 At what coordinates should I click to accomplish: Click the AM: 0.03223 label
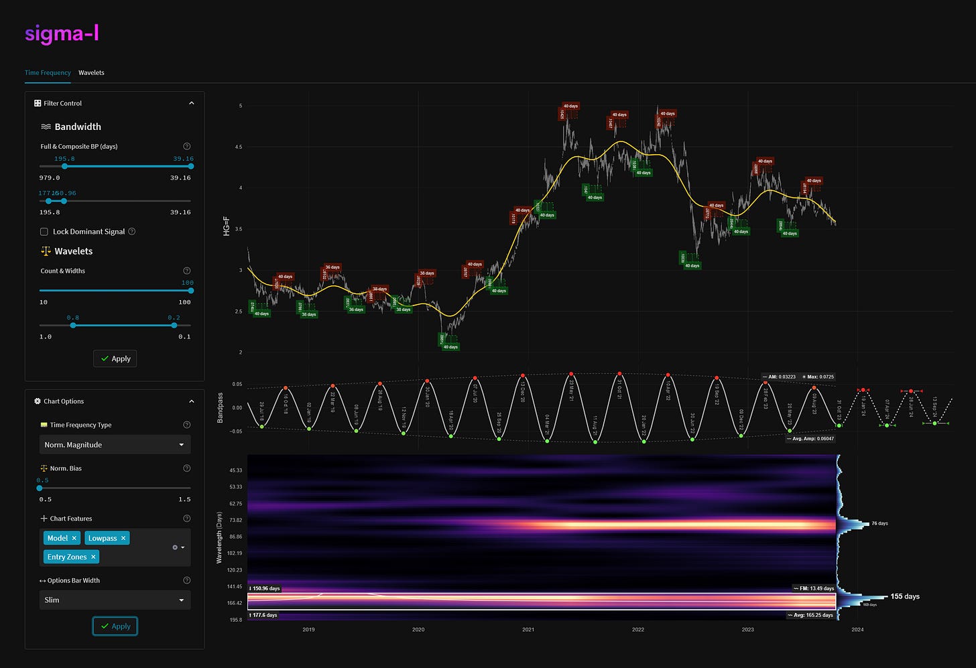(778, 377)
